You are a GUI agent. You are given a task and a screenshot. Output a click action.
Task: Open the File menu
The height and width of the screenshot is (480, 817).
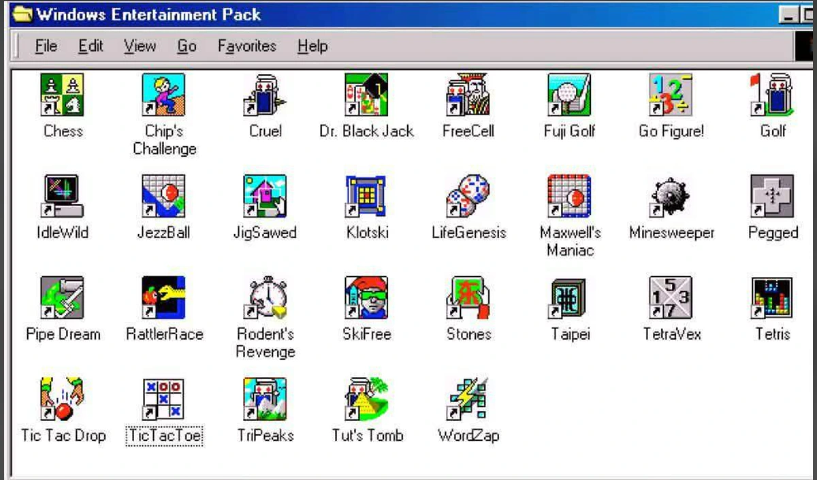(46, 46)
